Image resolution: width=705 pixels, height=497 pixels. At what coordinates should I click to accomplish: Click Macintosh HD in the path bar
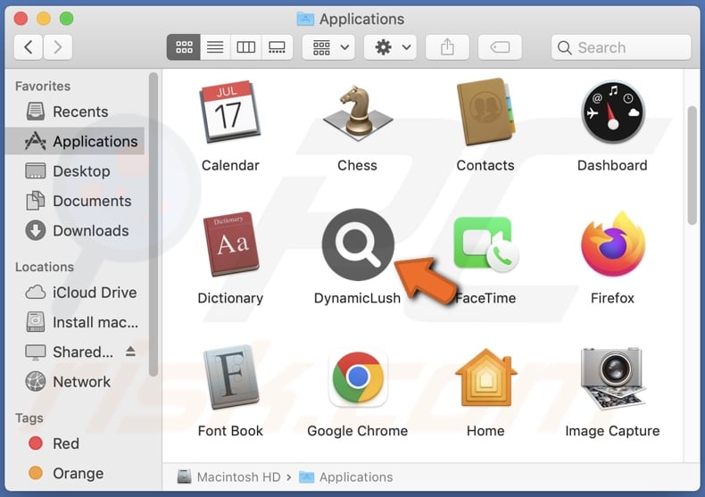pos(228,476)
